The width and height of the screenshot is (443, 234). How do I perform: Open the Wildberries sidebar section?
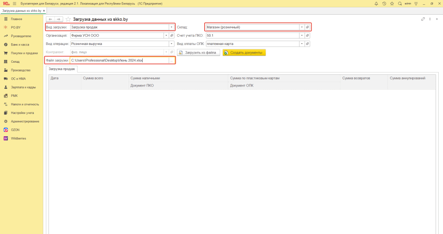[19, 138]
